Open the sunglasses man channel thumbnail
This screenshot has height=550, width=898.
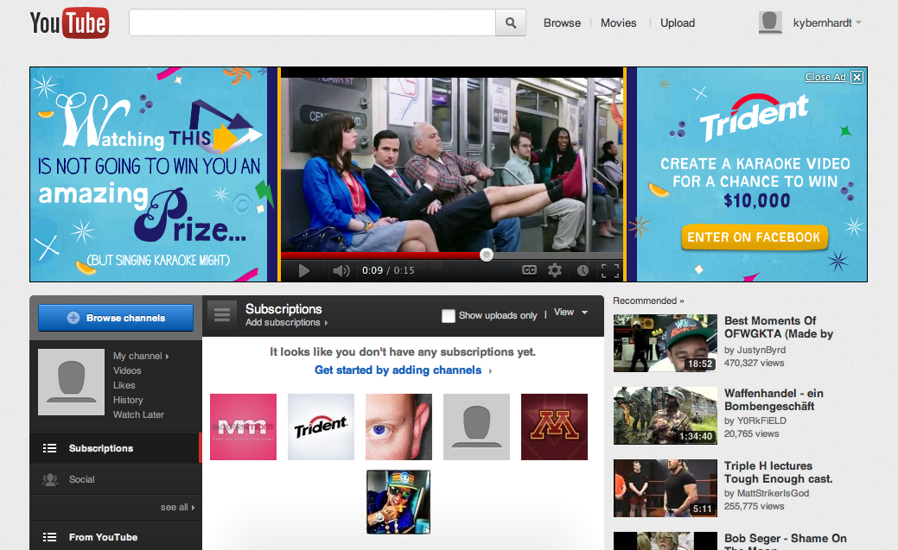(x=398, y=502)
